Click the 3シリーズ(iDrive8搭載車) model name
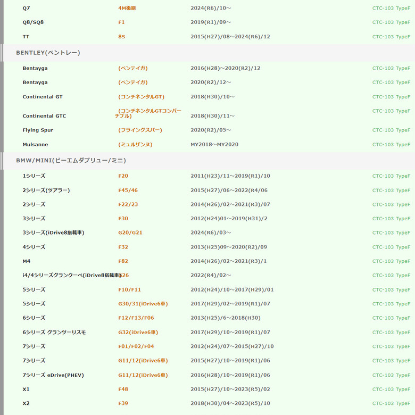Screen dimensions: 415x415 tap(53, 233)
